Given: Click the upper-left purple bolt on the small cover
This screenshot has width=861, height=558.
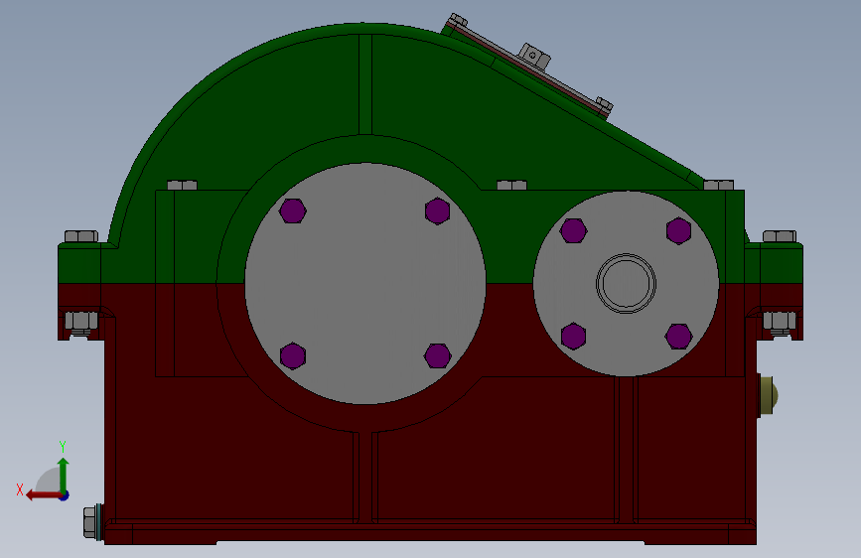Looking at the screenshot, I should click(573, 230).
